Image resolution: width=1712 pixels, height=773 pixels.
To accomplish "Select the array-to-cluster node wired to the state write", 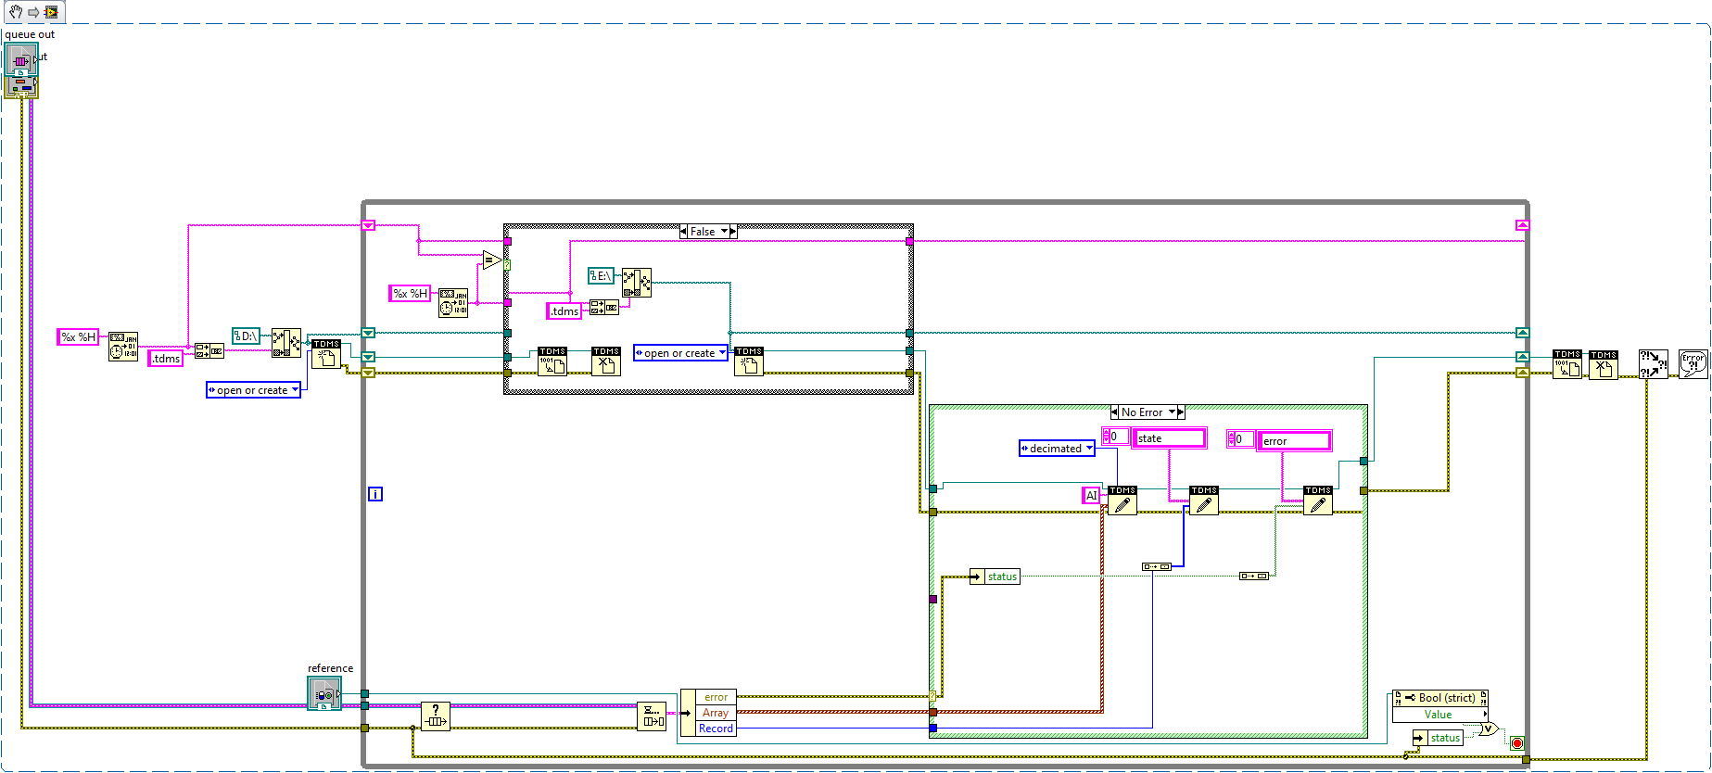I will click(1157, 566).
